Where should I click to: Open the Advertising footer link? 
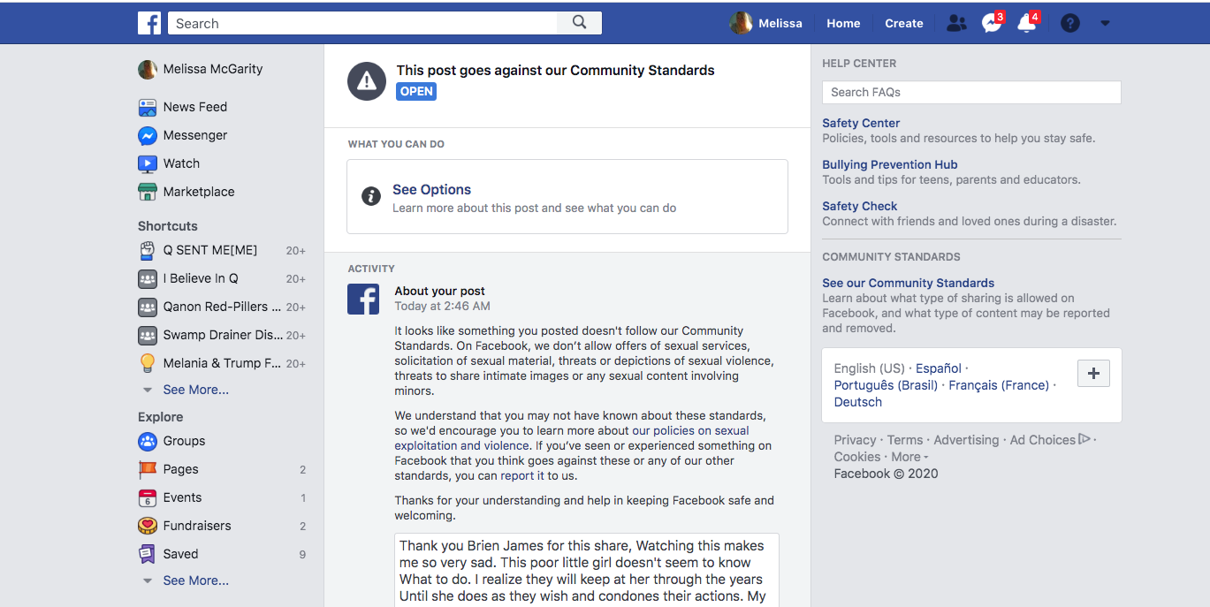(x=966, y=440)
